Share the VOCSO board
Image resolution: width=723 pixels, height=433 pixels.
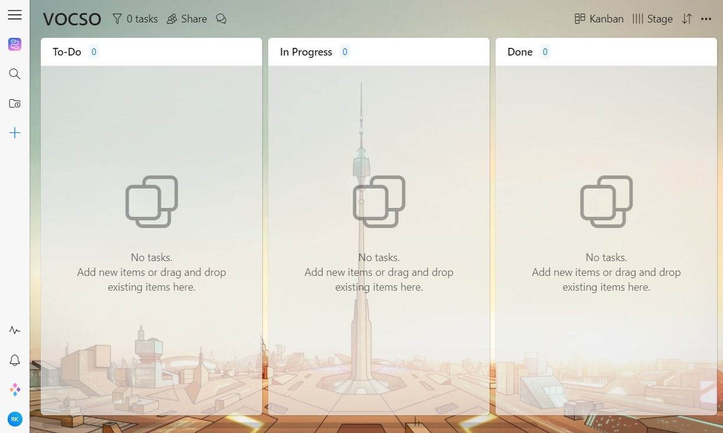tap(187, 19)
